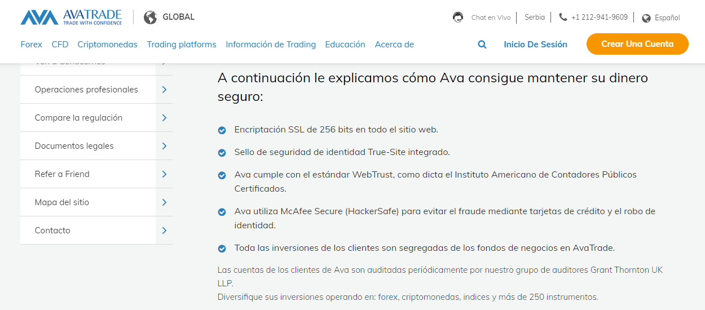
Task: Open the Educación menu
Action: pos(345,45)
